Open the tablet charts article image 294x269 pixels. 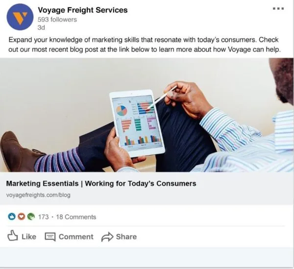147,116
